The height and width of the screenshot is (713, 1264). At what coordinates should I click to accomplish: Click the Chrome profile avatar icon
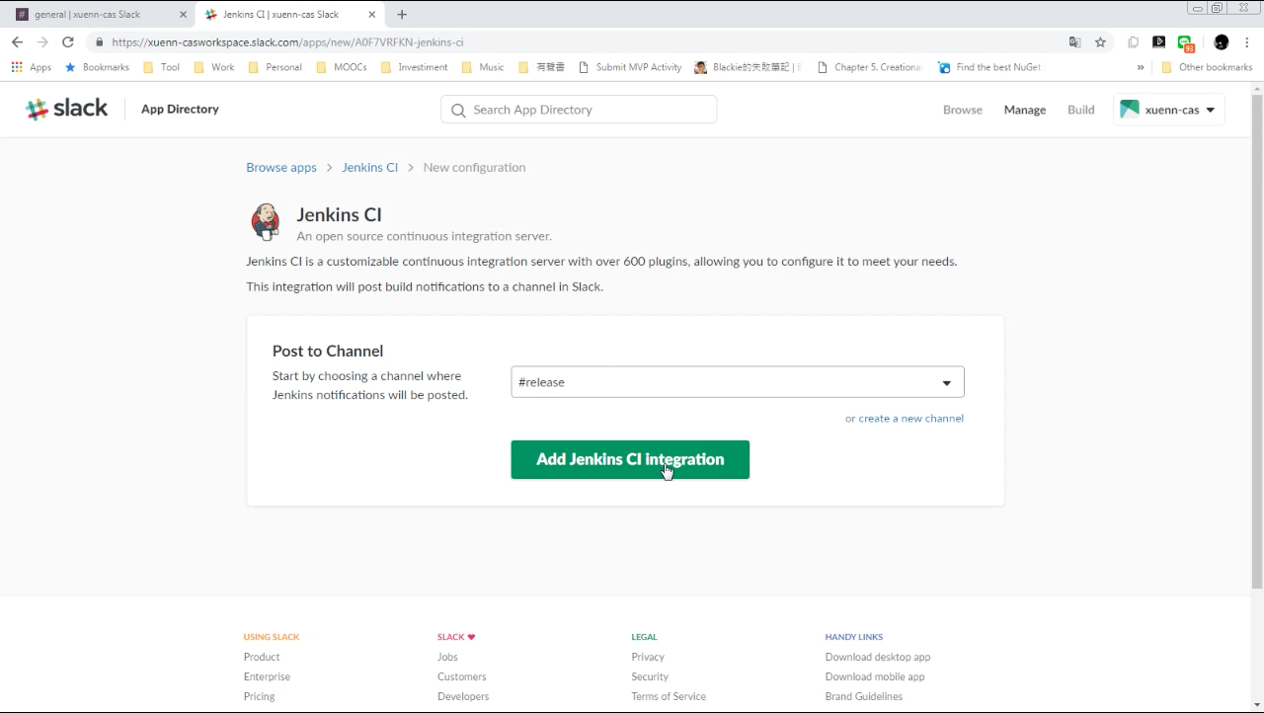1222,42
